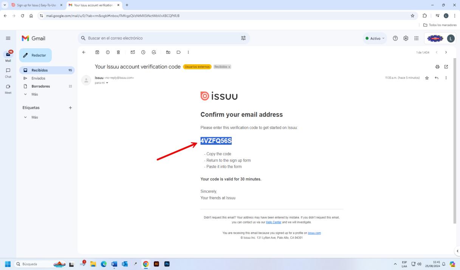Viewport: 460px width, 270px height.
Task: Open the Google apps grid
Action: [417, 38]
